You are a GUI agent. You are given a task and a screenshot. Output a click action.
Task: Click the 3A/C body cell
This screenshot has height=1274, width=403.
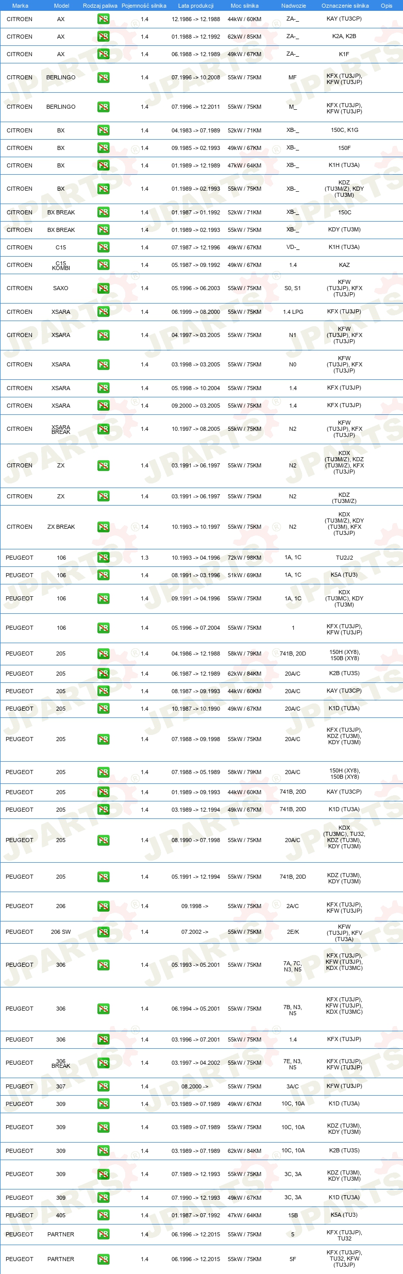pos(293,1086)
